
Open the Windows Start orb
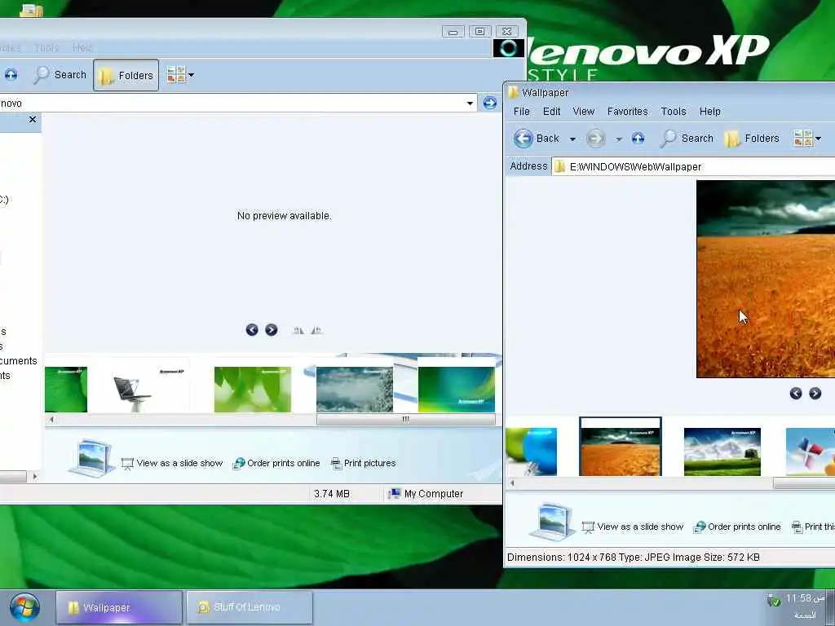click(x=24, y=608)
